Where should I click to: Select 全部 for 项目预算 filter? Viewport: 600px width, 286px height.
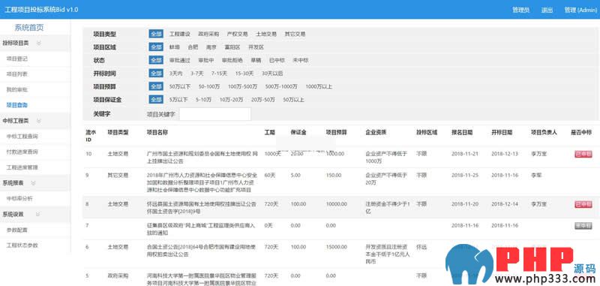coord(156,86)
